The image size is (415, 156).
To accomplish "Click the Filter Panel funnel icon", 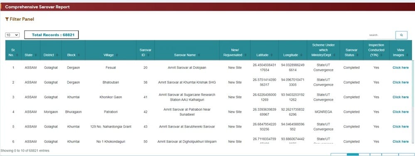I will coord(7,19).
